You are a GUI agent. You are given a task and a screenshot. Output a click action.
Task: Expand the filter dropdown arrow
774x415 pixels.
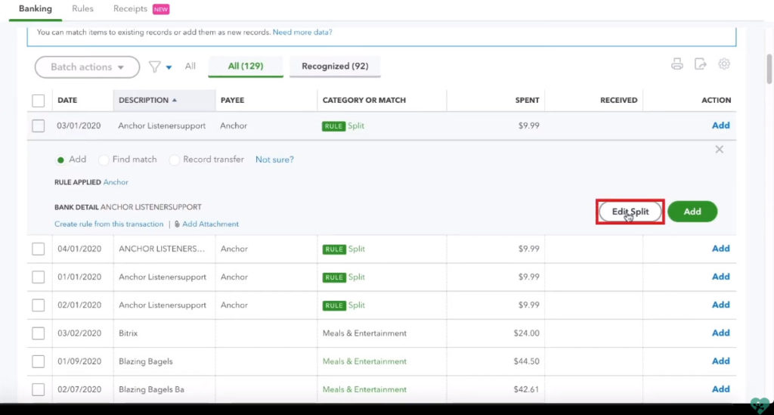point(169,67)
